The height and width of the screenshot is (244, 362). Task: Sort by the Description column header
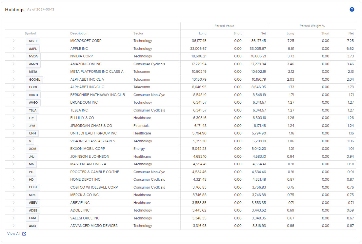(x=79, y=33)
